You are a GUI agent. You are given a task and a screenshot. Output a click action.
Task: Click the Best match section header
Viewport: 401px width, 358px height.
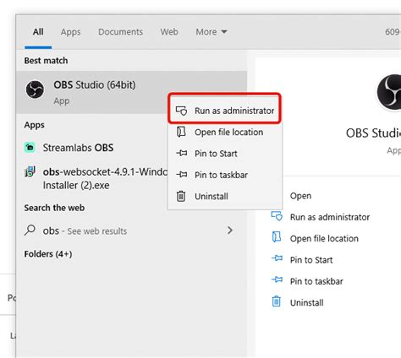[46, 61]
